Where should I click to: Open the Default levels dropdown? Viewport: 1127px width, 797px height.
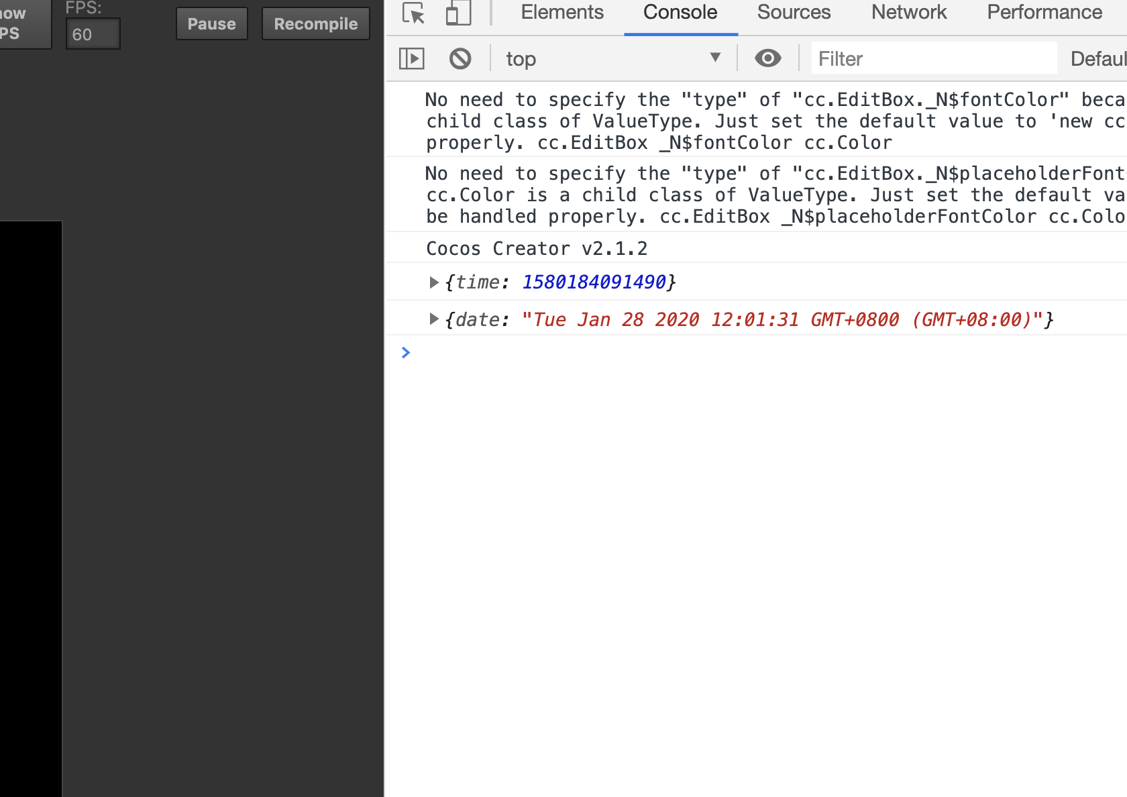coord(1097,59)
